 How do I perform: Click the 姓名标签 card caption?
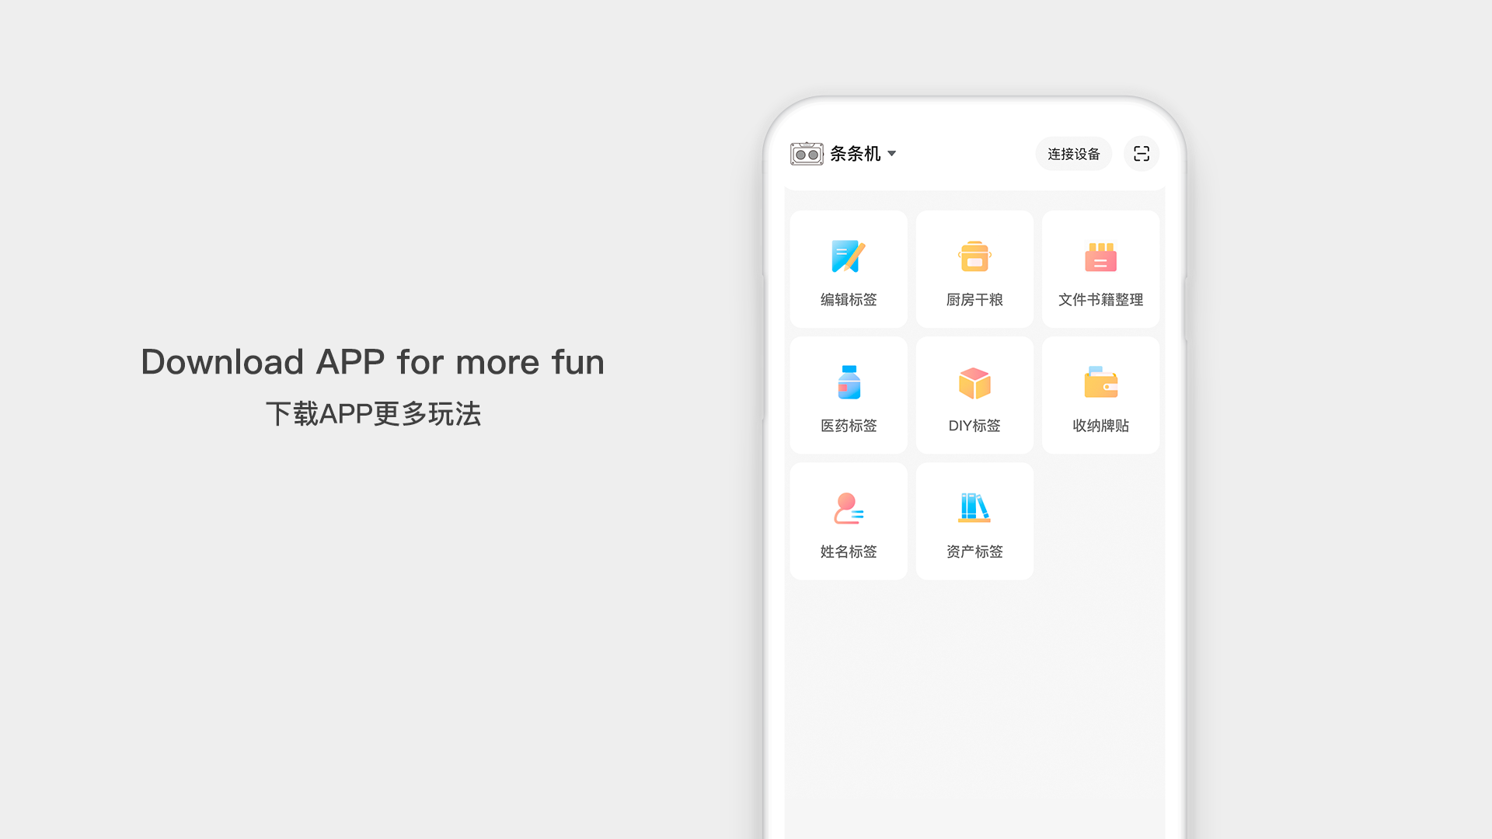[849, 552]
